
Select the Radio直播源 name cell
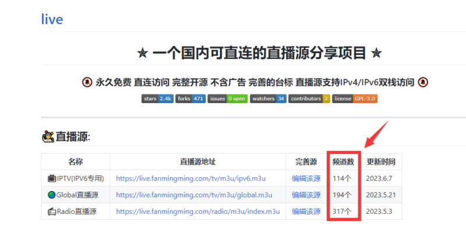click(x=76, y=212)
